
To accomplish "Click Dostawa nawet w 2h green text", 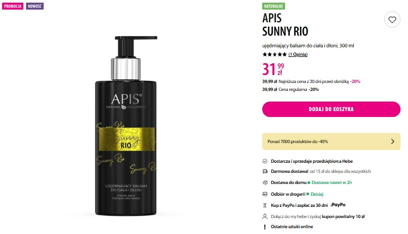I will (x=332, y=182).
